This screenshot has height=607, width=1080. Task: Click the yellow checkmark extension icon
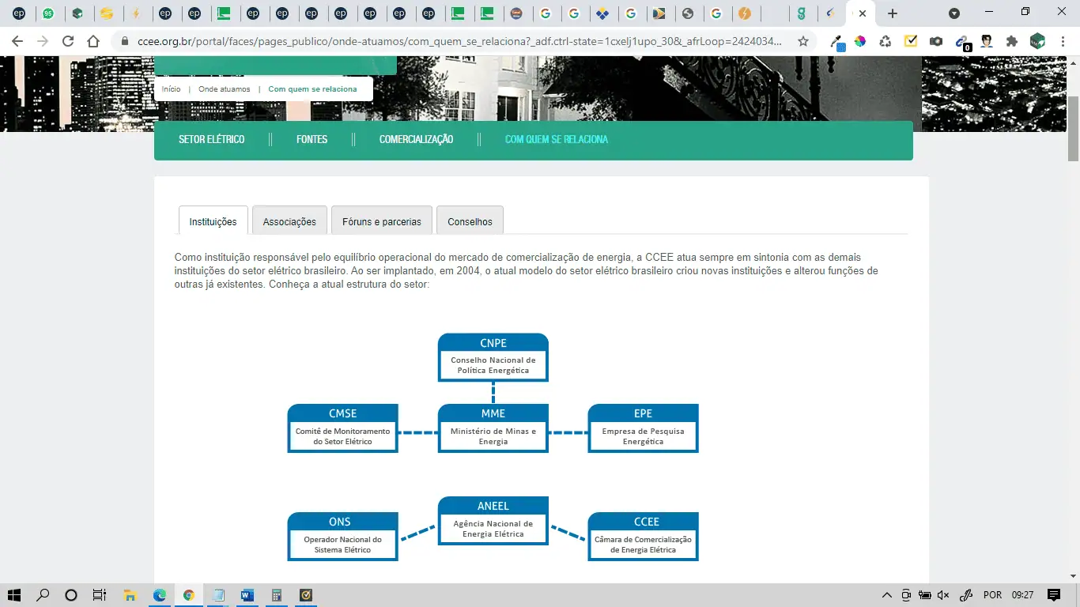(911, 41)
